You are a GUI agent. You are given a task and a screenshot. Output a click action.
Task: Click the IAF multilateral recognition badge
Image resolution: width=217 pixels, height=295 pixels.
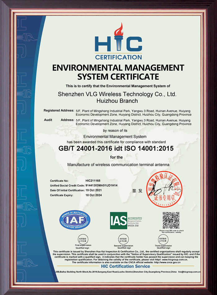pos(74,220)
